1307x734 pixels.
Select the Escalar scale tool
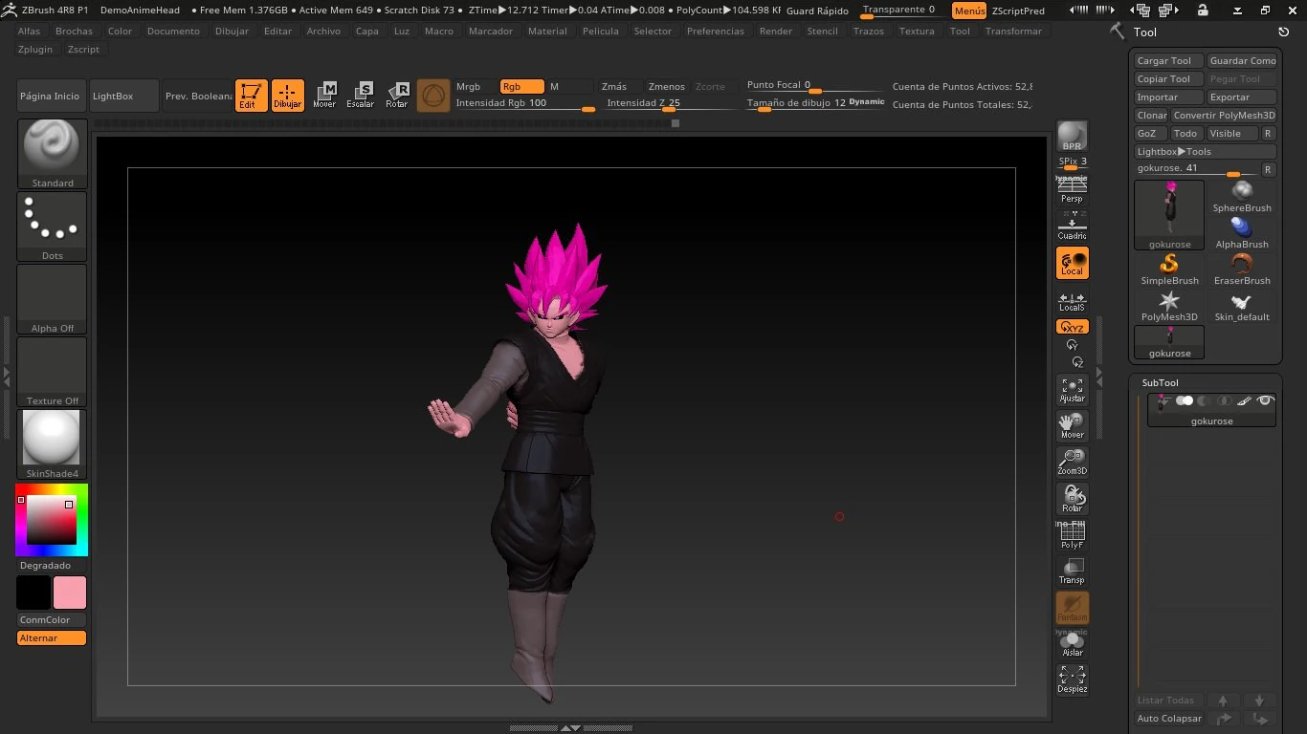pos(361,96)
